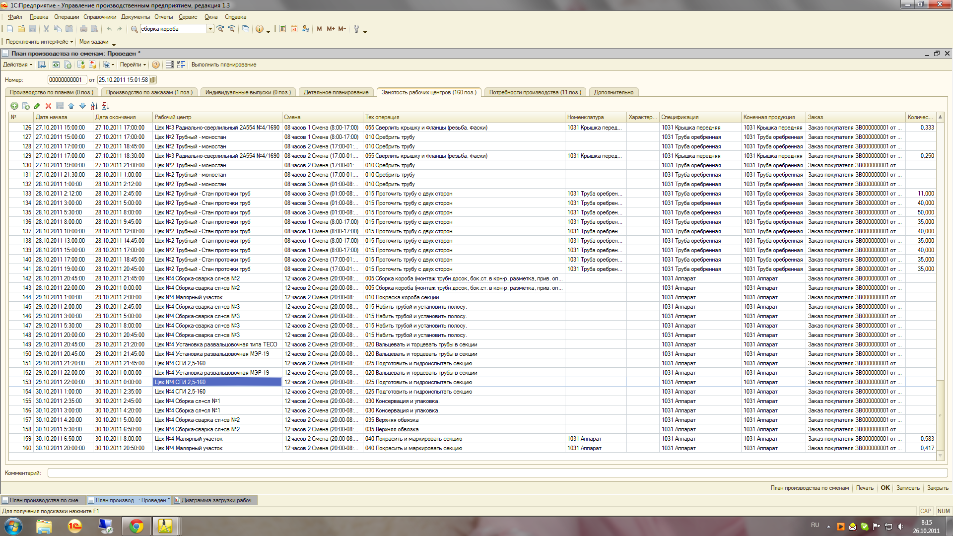Screen dimensions: 953x536
Task: Open Chrome from the Windows taskbar
Action: click(x=136, y=526)
